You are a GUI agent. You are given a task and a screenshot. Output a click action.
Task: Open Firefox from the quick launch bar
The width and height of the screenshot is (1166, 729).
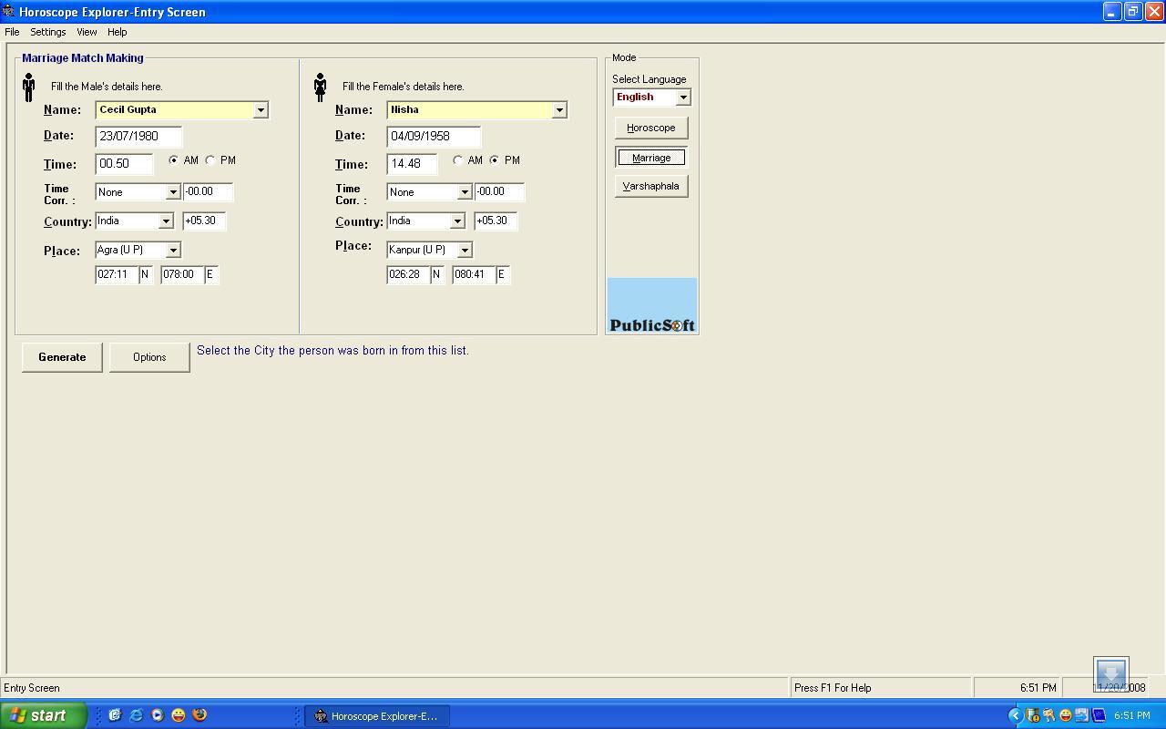tap(199, 715)
